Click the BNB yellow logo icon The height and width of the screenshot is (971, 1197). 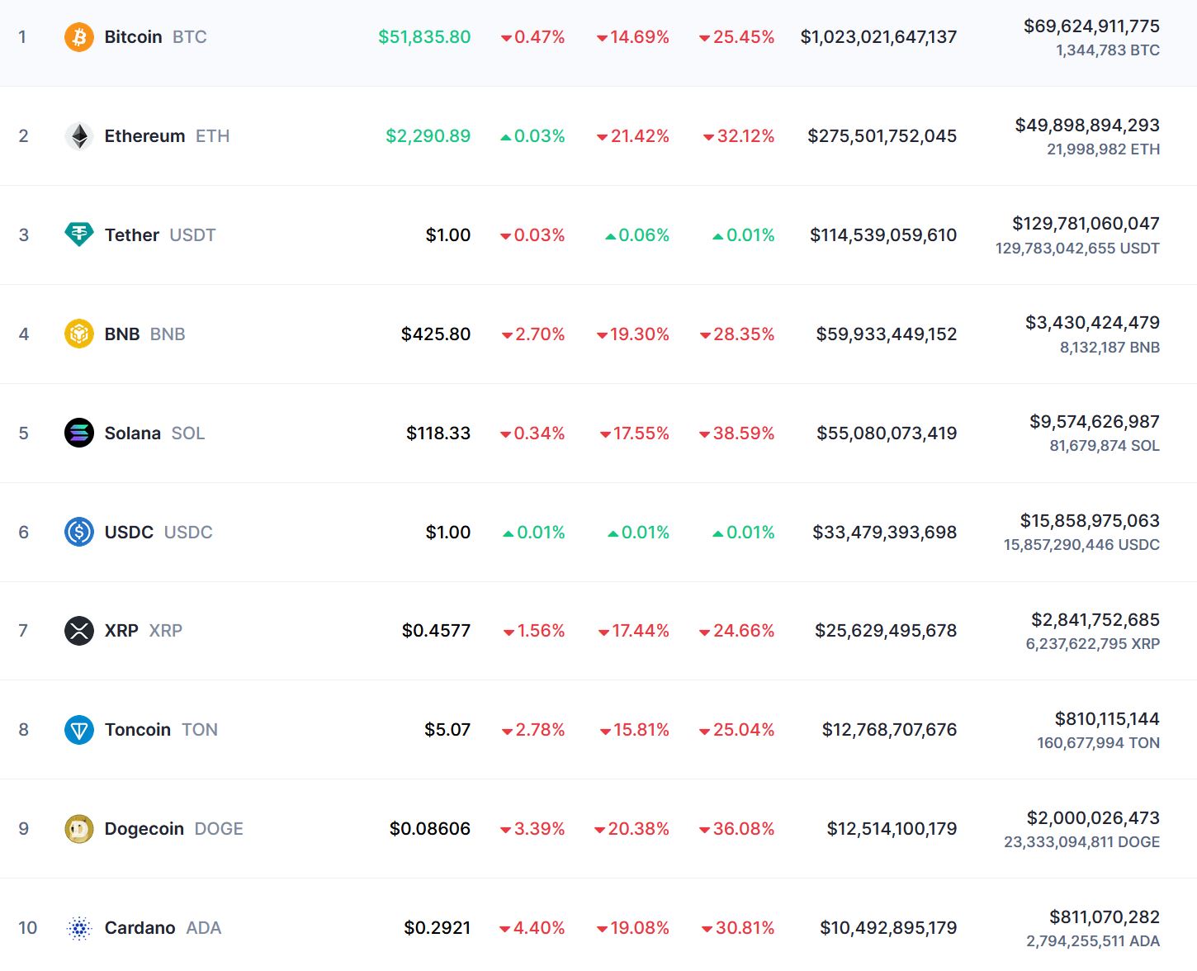(79, 334)
